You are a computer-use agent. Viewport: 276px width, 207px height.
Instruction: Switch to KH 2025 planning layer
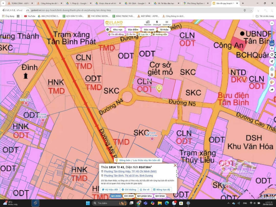click(129, 196)
